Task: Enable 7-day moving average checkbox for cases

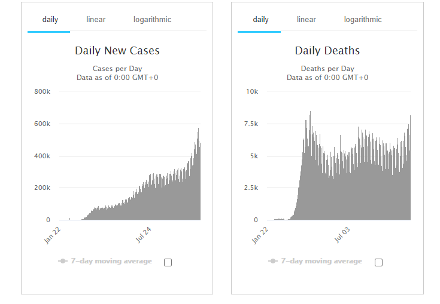Action: click(168, 262)
